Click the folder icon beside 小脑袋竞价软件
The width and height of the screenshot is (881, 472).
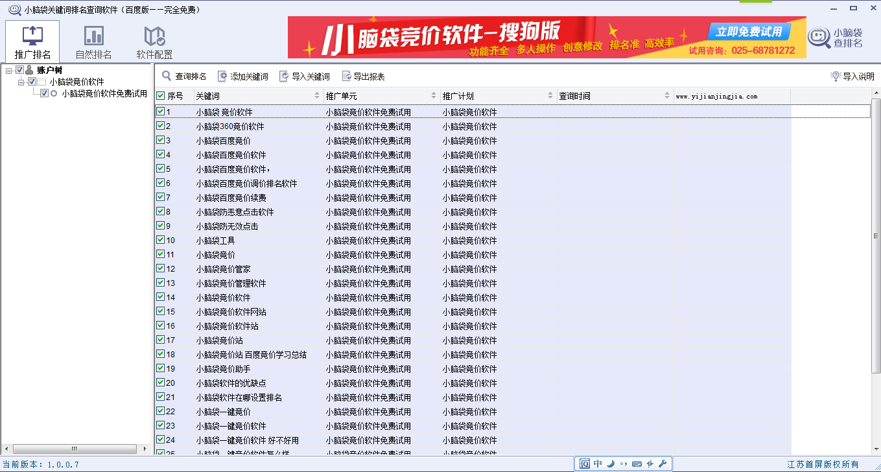tap(41, 82)
